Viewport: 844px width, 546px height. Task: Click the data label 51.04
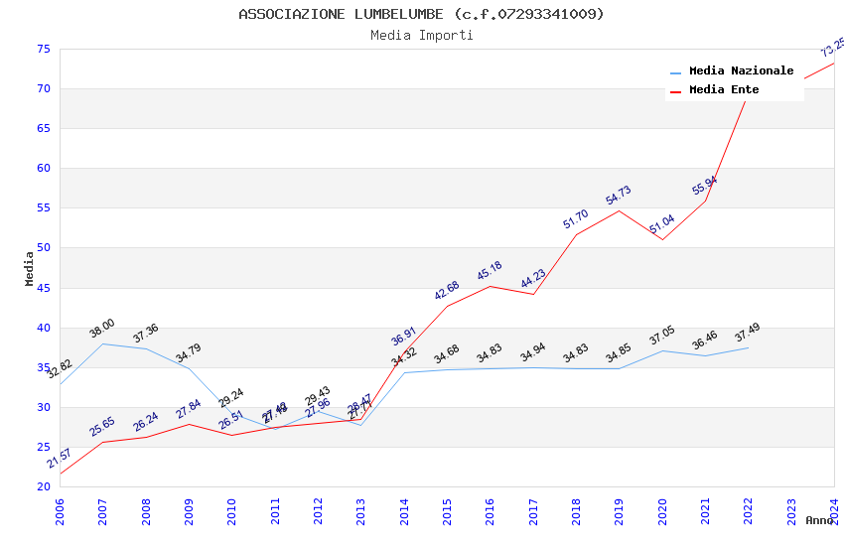(x=662, y=224)
